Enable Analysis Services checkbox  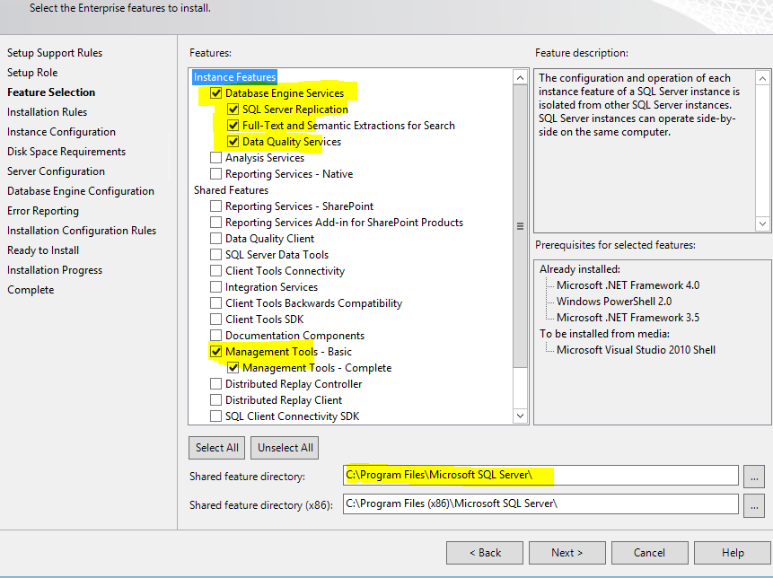coord(216,158)
